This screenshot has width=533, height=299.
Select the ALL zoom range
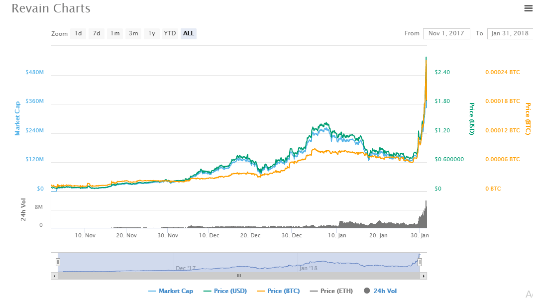pos(189,34)
